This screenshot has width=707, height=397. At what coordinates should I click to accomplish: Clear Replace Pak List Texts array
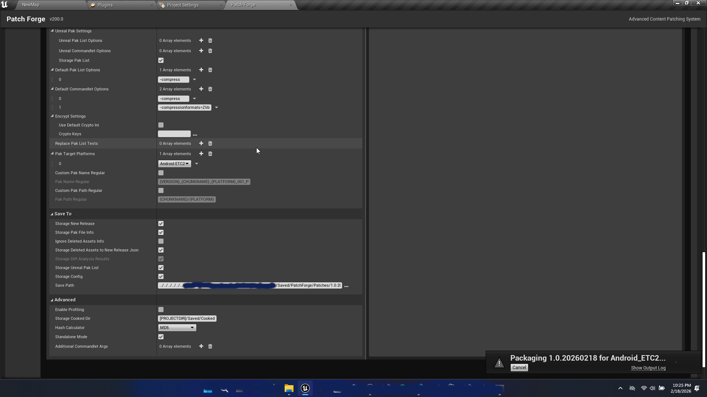210,143
